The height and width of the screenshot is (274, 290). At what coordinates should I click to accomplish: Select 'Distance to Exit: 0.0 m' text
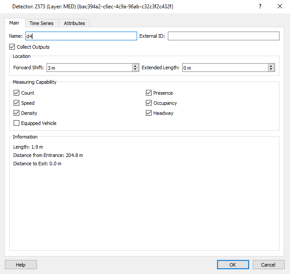[x=37, y=164]
